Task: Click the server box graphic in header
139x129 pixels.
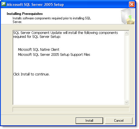Action: (x=128, y=16)
